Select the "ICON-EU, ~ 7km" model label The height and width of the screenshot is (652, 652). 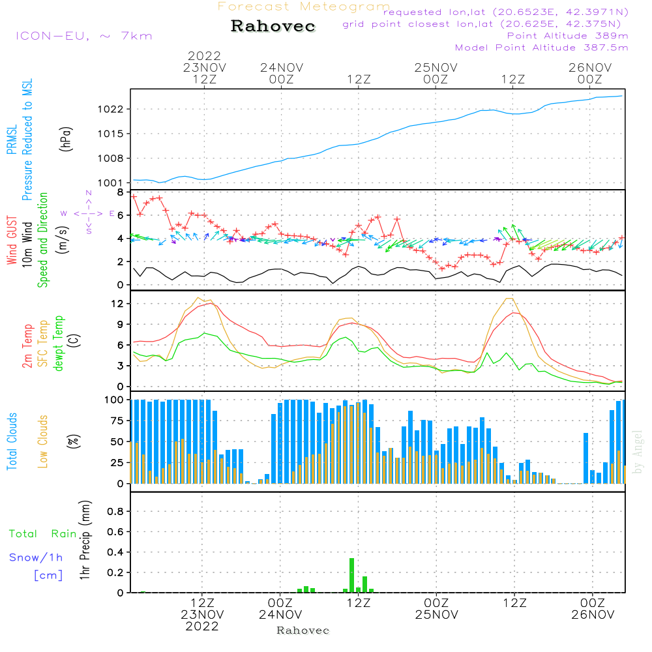(x=84, y=36)
